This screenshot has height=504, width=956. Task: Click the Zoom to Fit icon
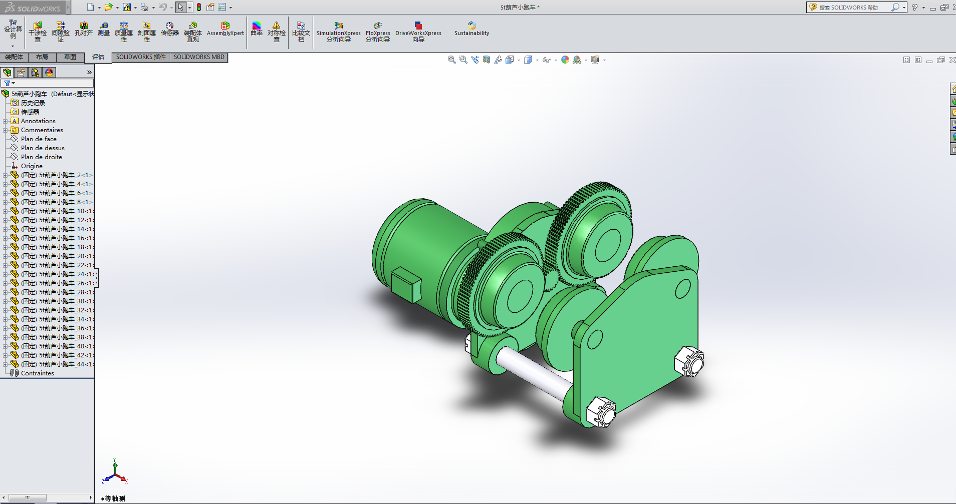tap(451, 60)
